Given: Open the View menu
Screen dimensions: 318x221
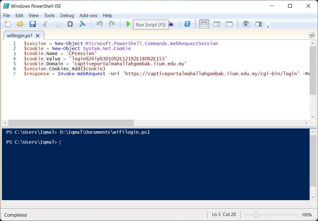Looking at the screenshot, I should [34, 16].
